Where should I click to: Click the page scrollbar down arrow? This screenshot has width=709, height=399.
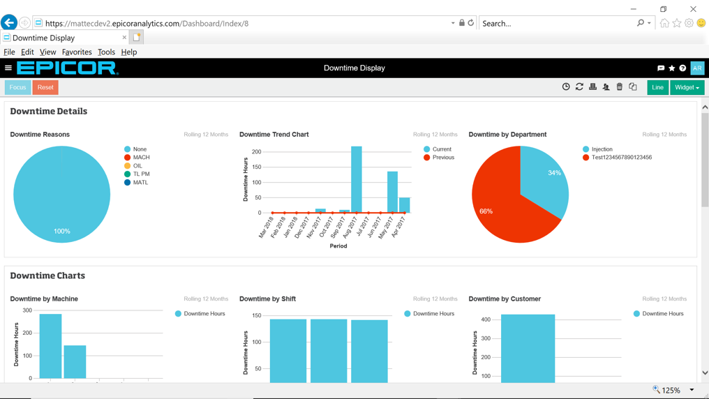[x=705, y=372]
